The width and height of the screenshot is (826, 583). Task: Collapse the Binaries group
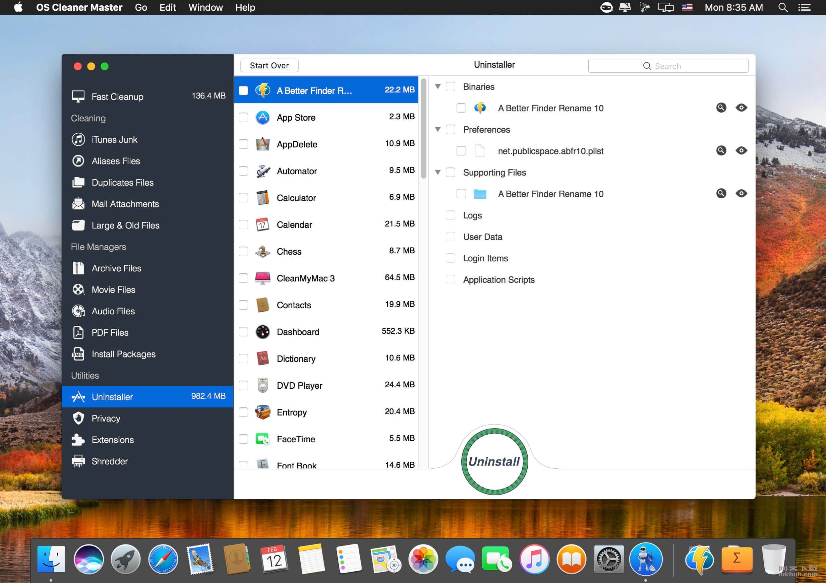(x=438, y=87)
